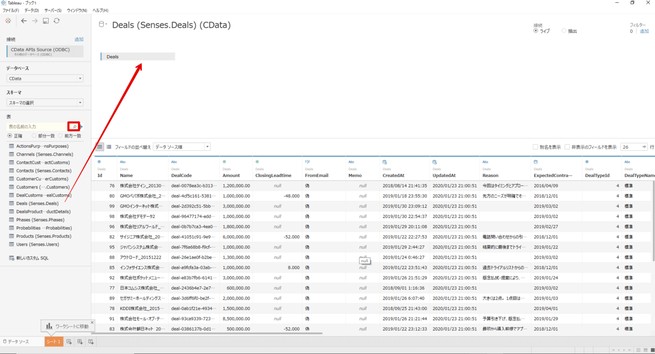Image resolution: width=655 pixels, height=354 pixels.
Task: Switch to the シート 1 tab
Action: pos(53,341)
